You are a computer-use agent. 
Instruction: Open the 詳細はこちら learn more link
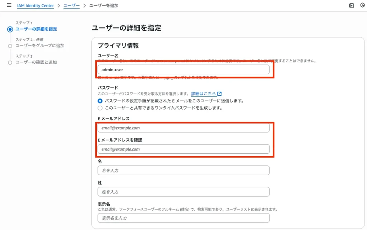(204, 94)
